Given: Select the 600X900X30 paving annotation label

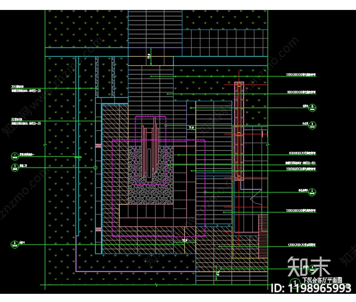Looking at the screenshot, I should click(x=302, y=153).
